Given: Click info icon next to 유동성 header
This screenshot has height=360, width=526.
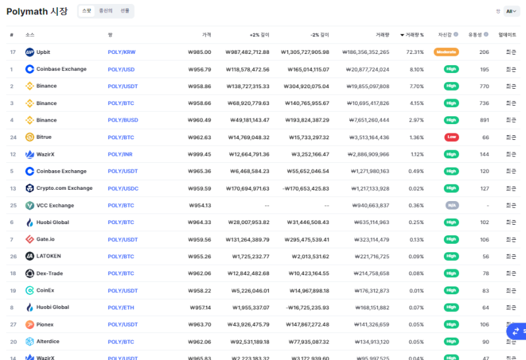Looking at the screenshot, I should (x=486, y=35).
